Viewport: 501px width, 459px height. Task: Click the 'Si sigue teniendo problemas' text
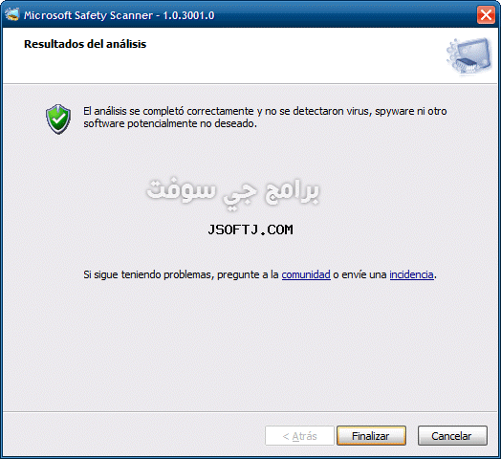pos(148,274)
